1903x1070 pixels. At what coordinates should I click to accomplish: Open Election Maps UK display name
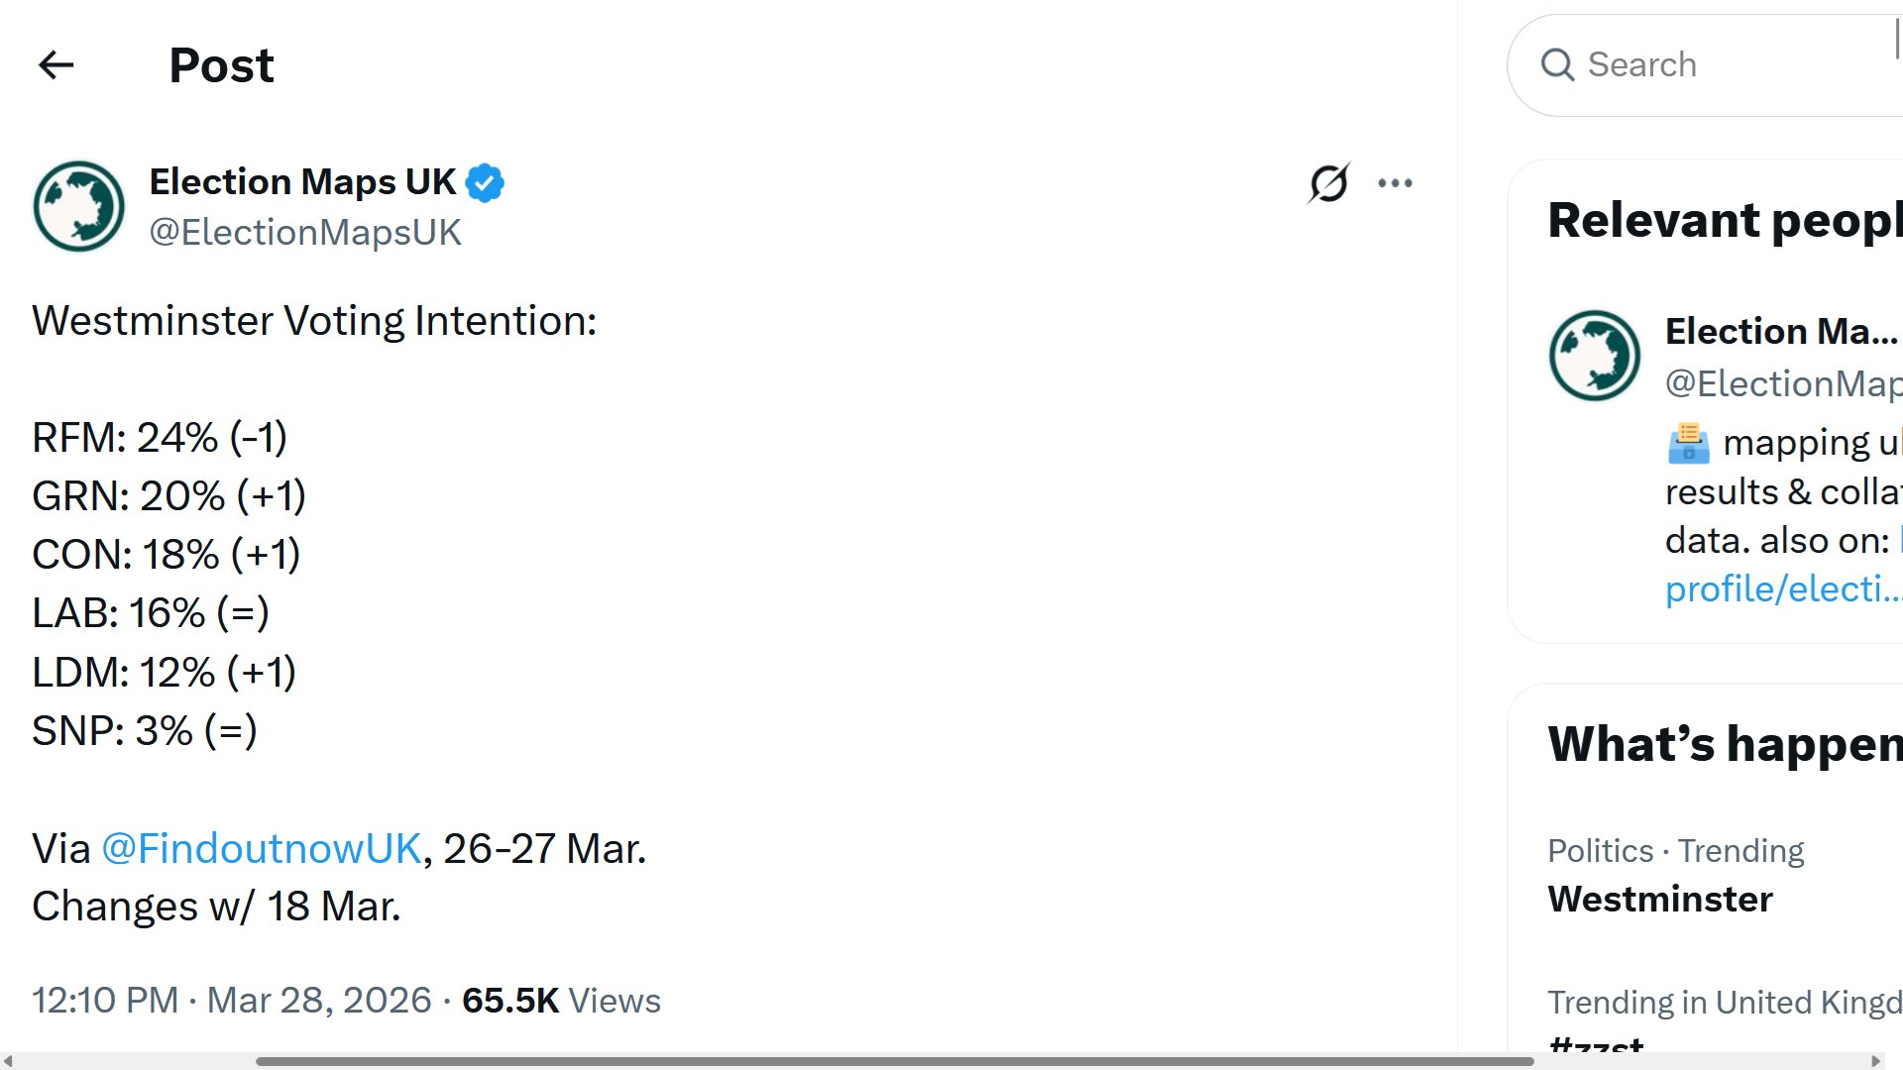pos(302,182)
